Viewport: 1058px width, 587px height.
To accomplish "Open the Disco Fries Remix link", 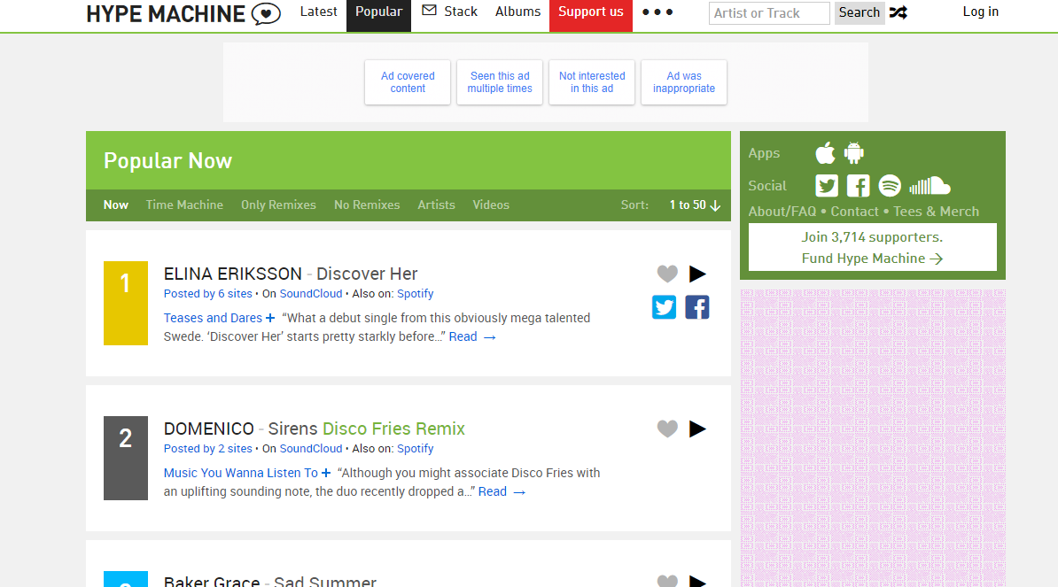I will pos(394,429).
